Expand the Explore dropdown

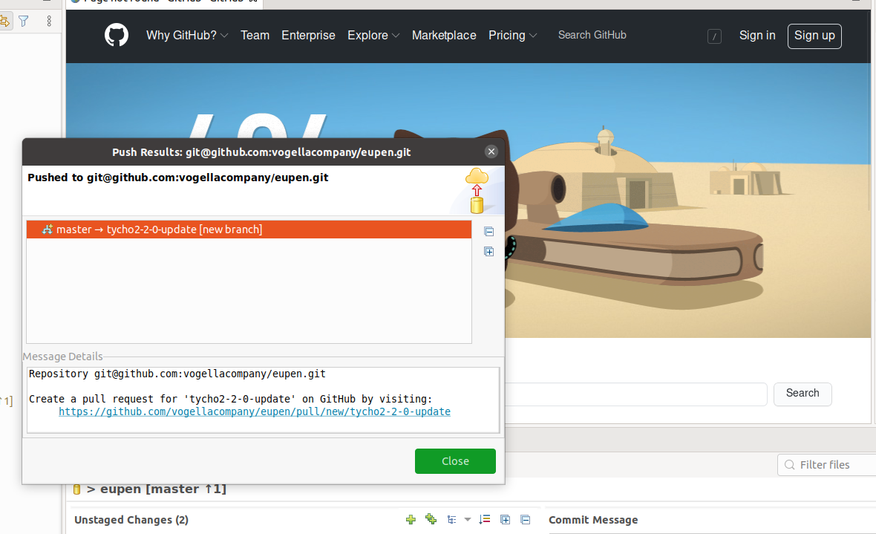[373, 35]
